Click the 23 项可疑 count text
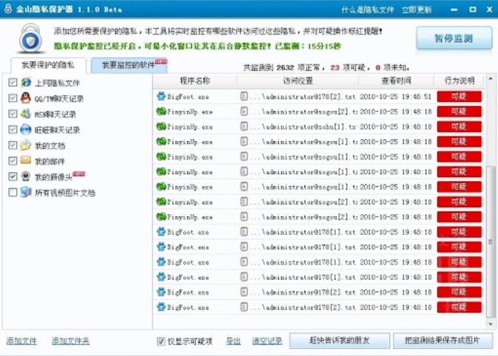The image size is (498, 356). 348,68
